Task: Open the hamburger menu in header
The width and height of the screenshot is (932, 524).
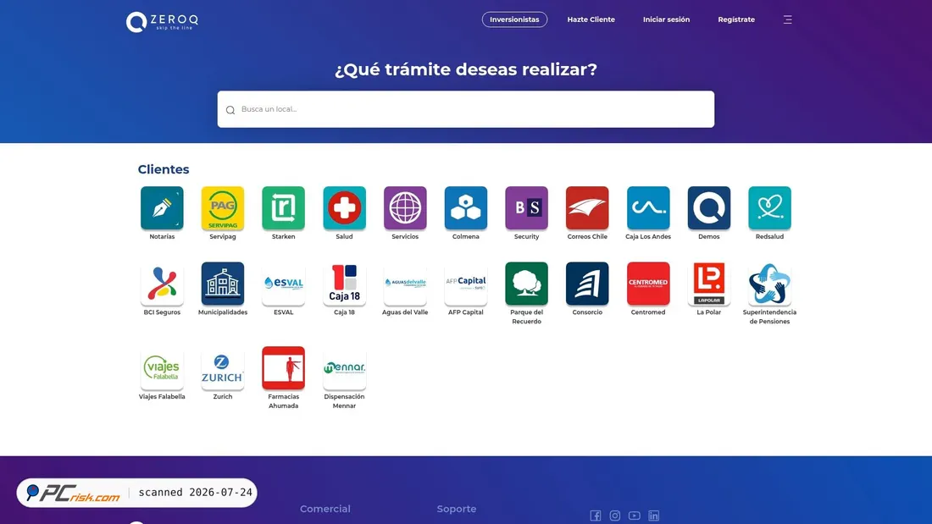Action: click(788, 19)
